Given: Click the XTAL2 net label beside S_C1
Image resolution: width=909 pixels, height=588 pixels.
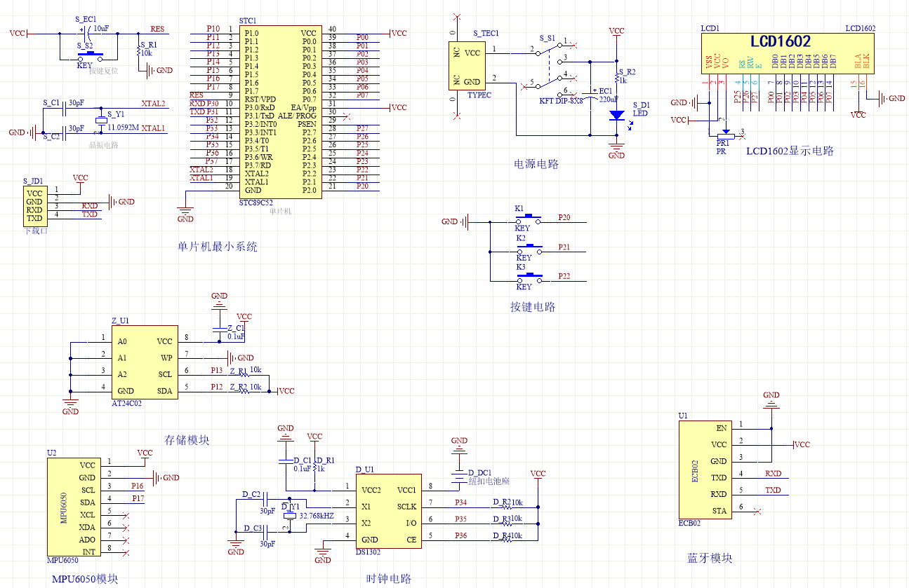Looking at the screenshot, I should (x=153, y=104).
